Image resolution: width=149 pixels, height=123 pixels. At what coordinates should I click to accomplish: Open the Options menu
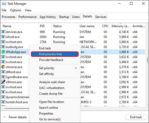click(16, 10)
